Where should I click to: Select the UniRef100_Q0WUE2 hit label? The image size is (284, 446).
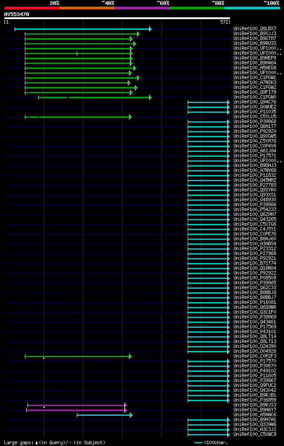tap(255, 107)
